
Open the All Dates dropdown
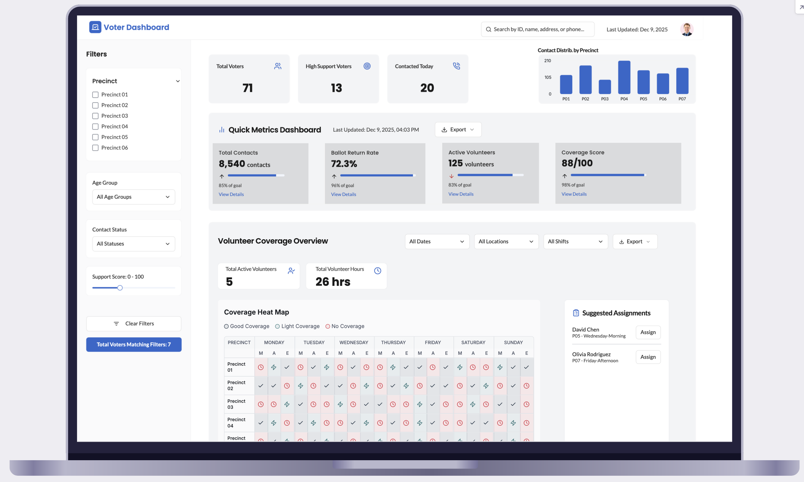[437, 242]
